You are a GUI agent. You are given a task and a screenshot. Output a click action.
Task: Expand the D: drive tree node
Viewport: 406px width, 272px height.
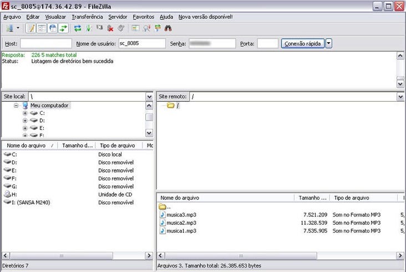[x=25, y=120]
